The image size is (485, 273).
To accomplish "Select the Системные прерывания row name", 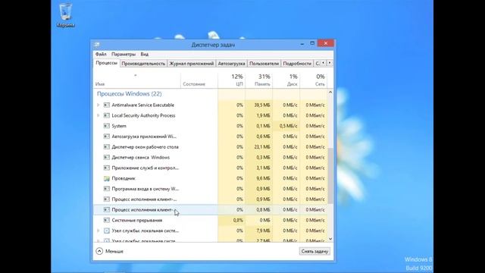I will [x=136, y=220].
